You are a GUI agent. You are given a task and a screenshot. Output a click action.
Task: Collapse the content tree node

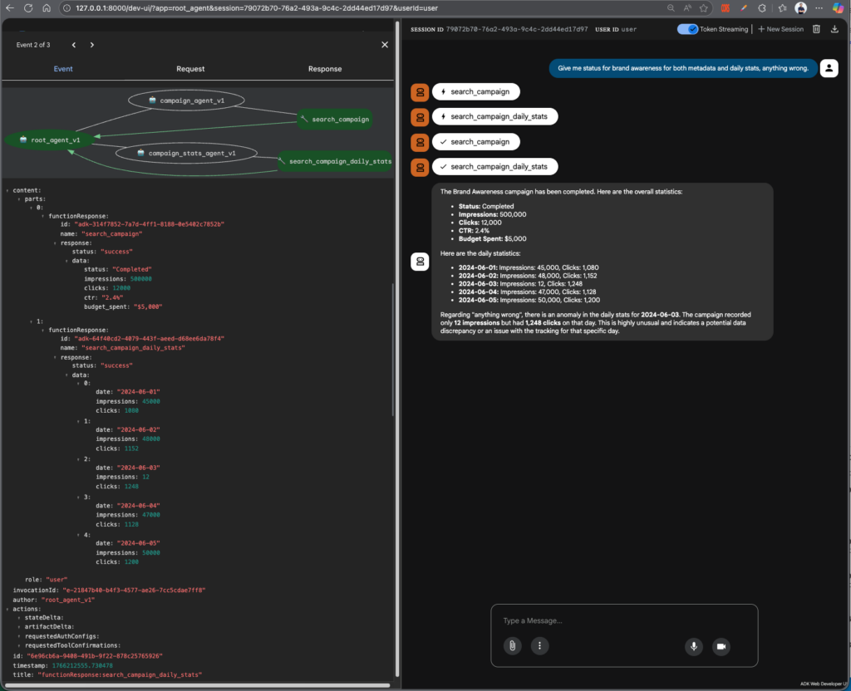[x=7, y=190]
